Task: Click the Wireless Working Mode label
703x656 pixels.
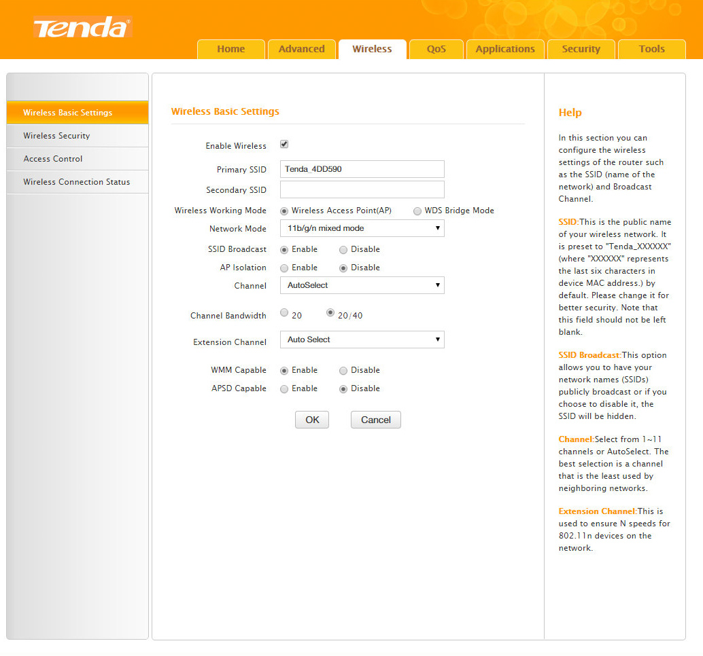Action: (220, 211)
